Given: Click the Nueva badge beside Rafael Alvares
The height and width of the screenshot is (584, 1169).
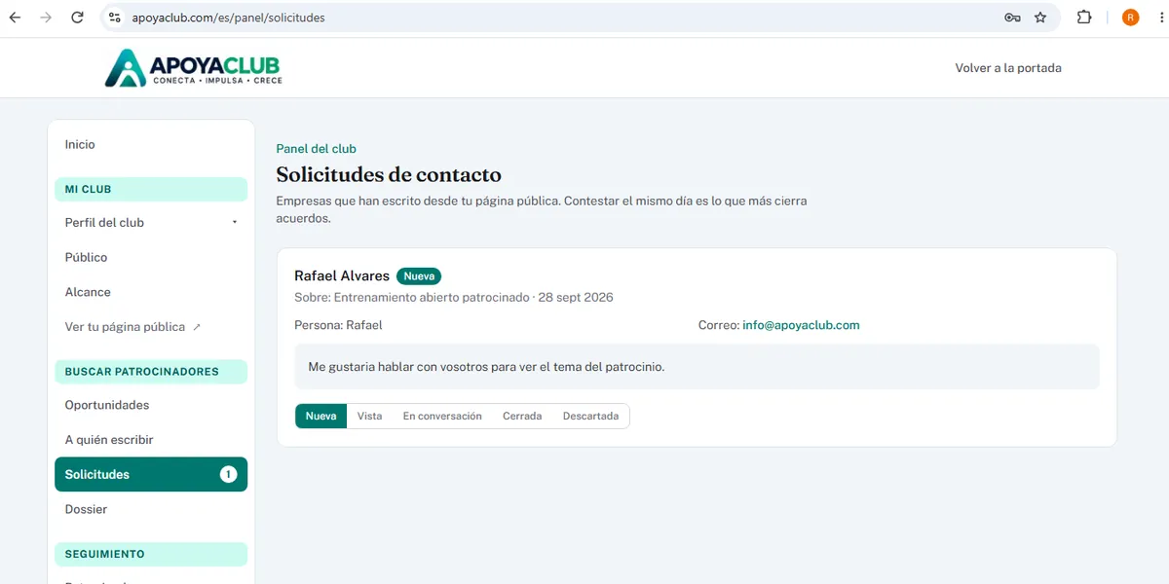Looking at the screenshot, I should (419, 276).
